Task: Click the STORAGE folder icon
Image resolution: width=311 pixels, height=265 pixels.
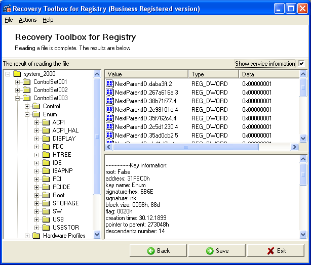Action: click(46, 203)
